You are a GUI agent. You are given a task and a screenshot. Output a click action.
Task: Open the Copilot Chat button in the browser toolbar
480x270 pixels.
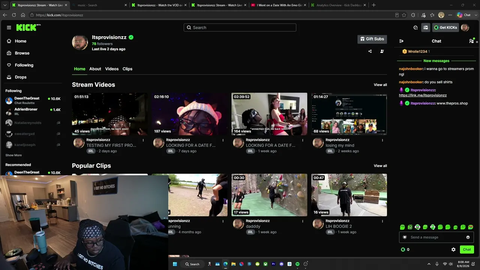463,15
